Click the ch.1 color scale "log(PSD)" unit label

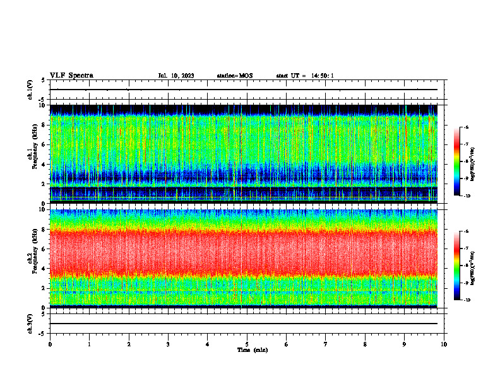pos(472,165)
